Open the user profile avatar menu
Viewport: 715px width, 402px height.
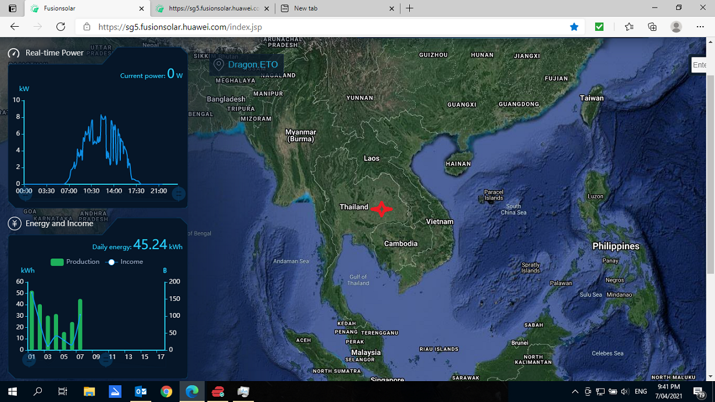(676, 27)
